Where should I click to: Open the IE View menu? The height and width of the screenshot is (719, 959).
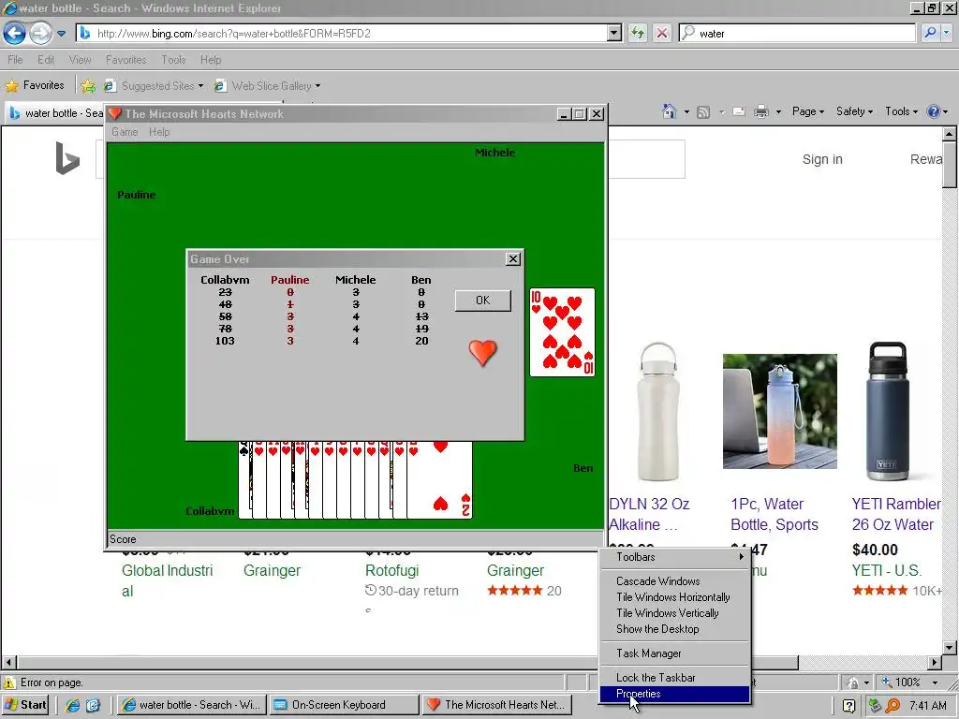point(80,59)
